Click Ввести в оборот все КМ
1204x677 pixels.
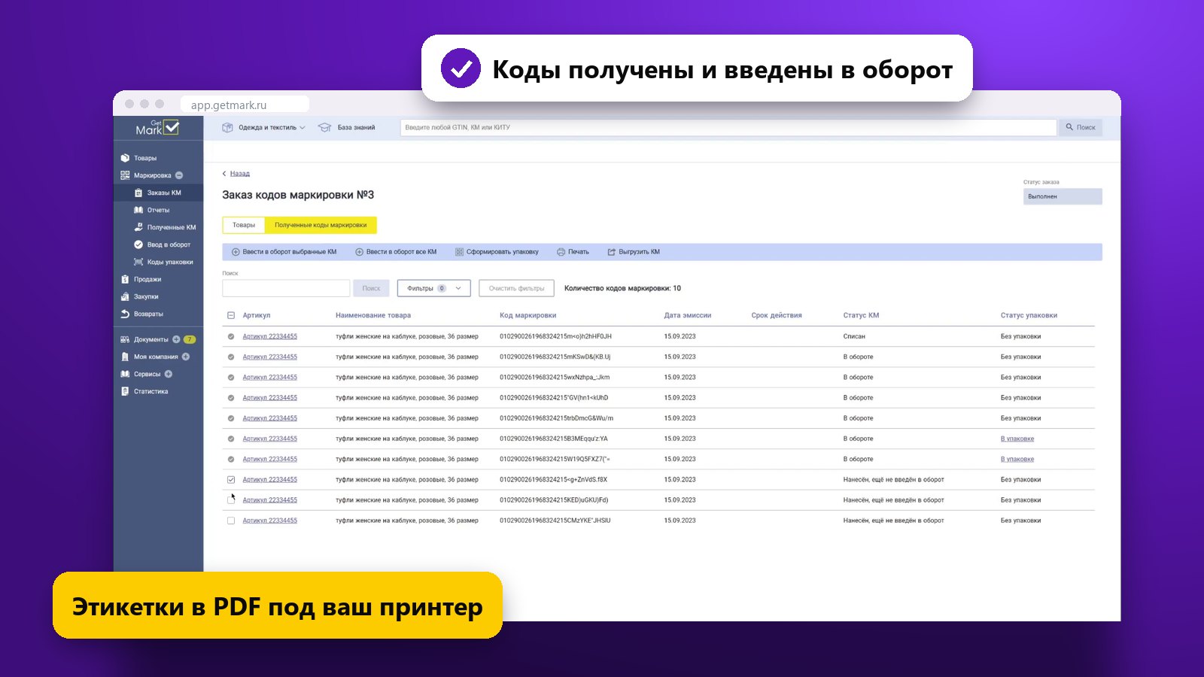pyautogui.click(x=396, y=252)
